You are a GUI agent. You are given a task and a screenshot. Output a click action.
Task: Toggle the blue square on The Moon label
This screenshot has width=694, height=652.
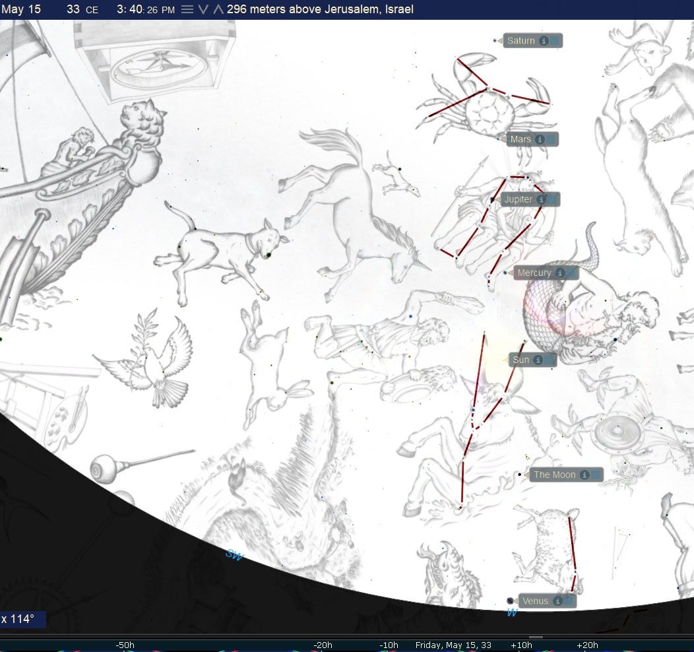pos(596,475)
